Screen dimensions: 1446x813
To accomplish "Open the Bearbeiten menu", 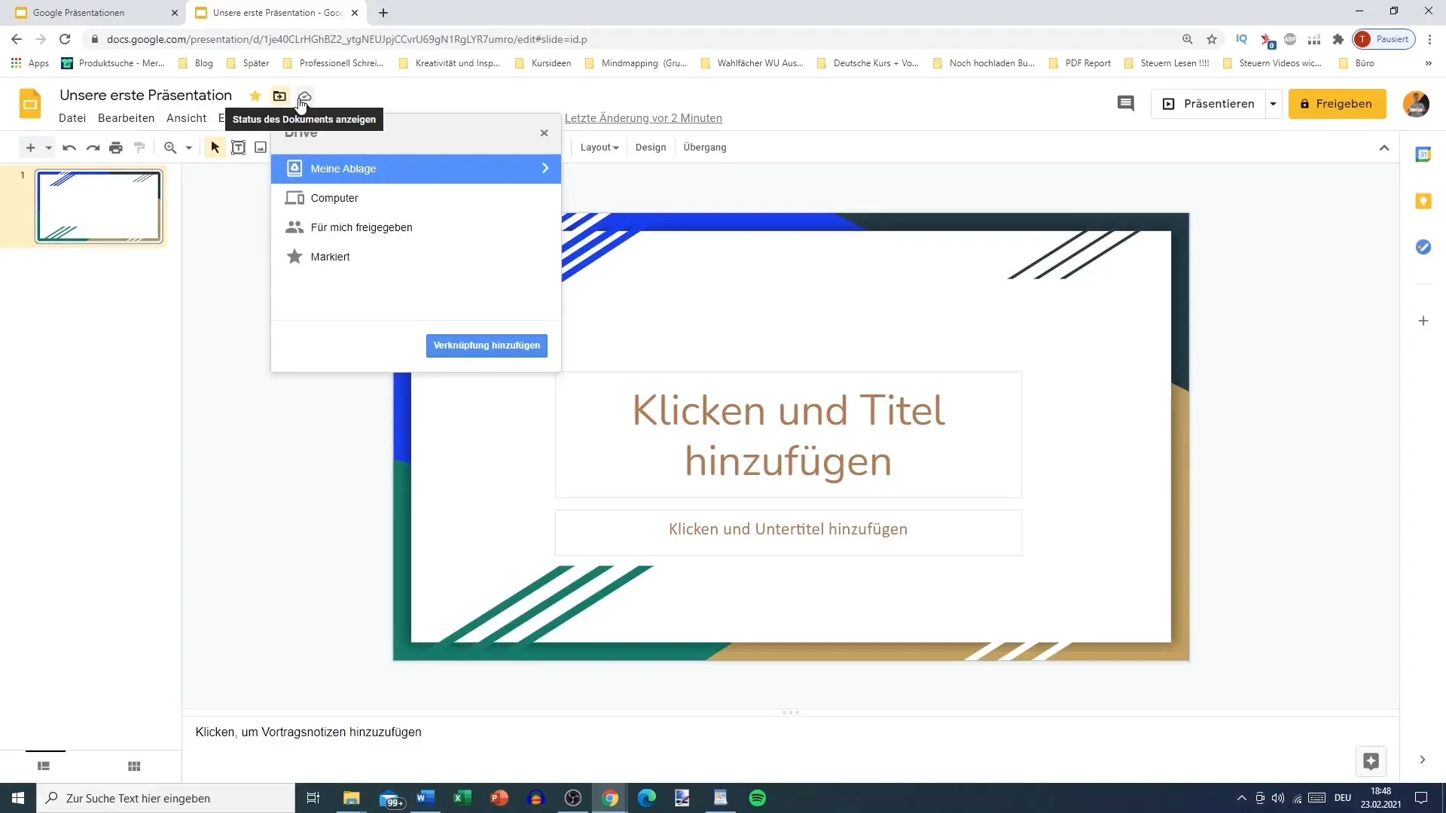I will (x=126, y=118).
